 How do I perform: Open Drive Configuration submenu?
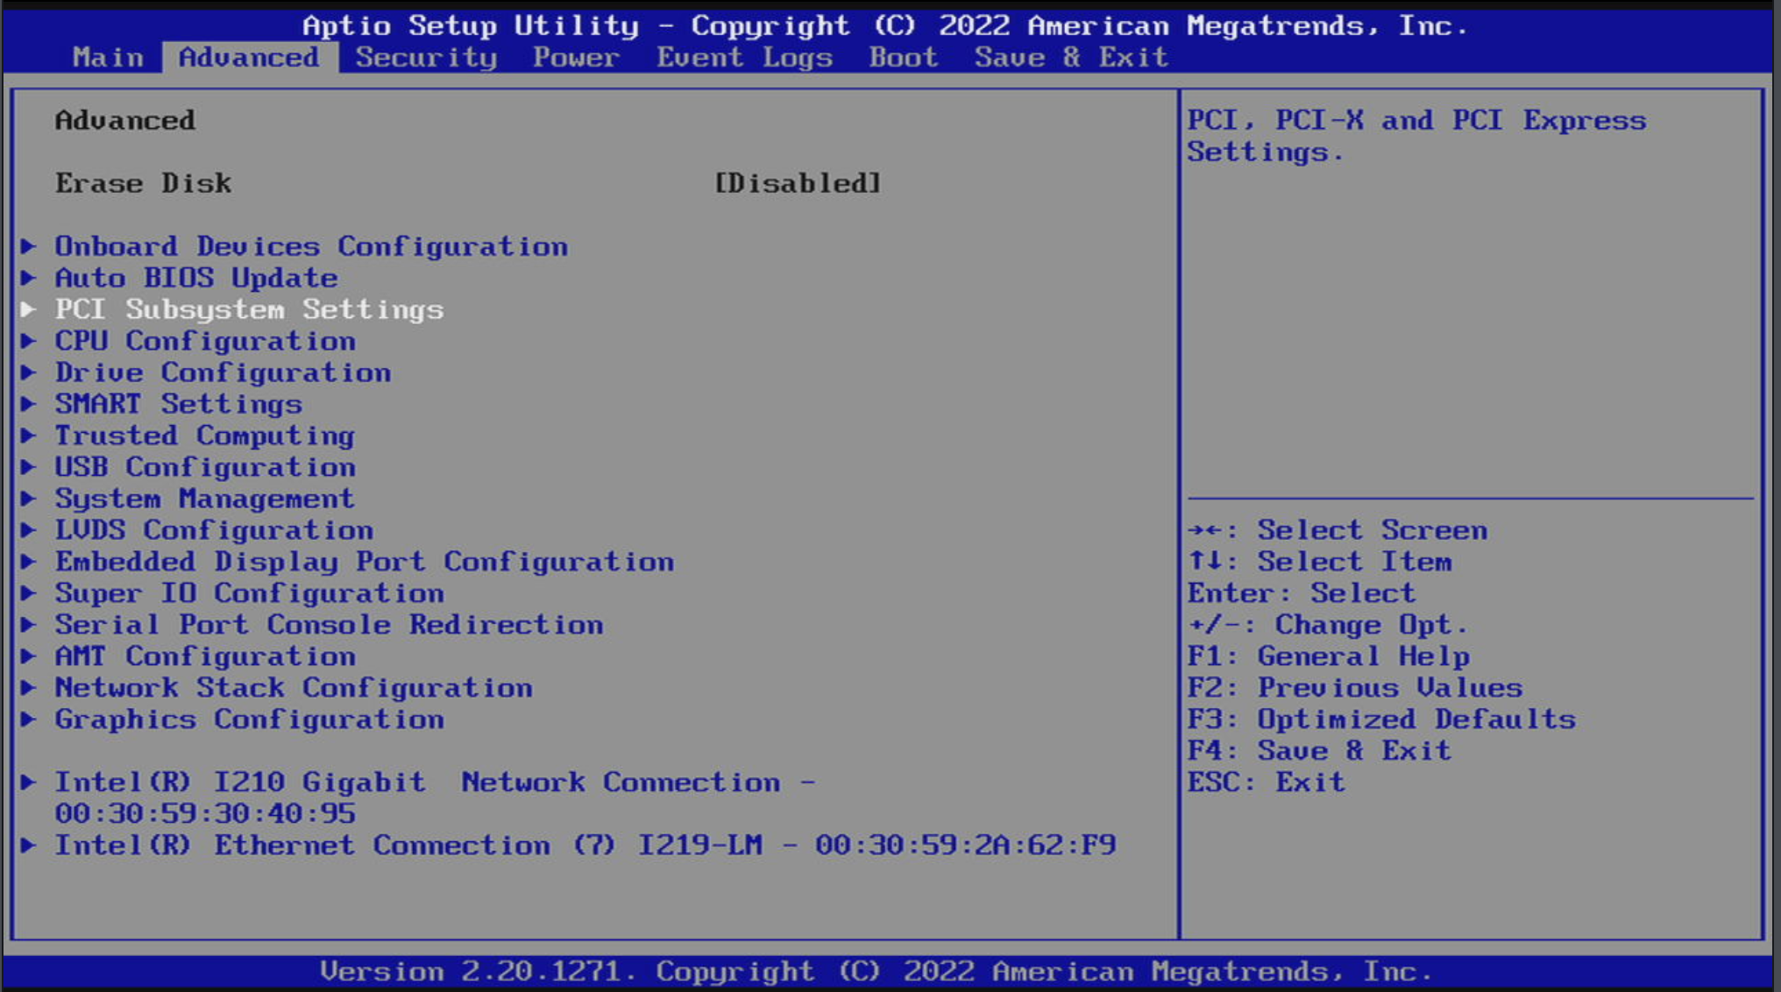point(223,372)
